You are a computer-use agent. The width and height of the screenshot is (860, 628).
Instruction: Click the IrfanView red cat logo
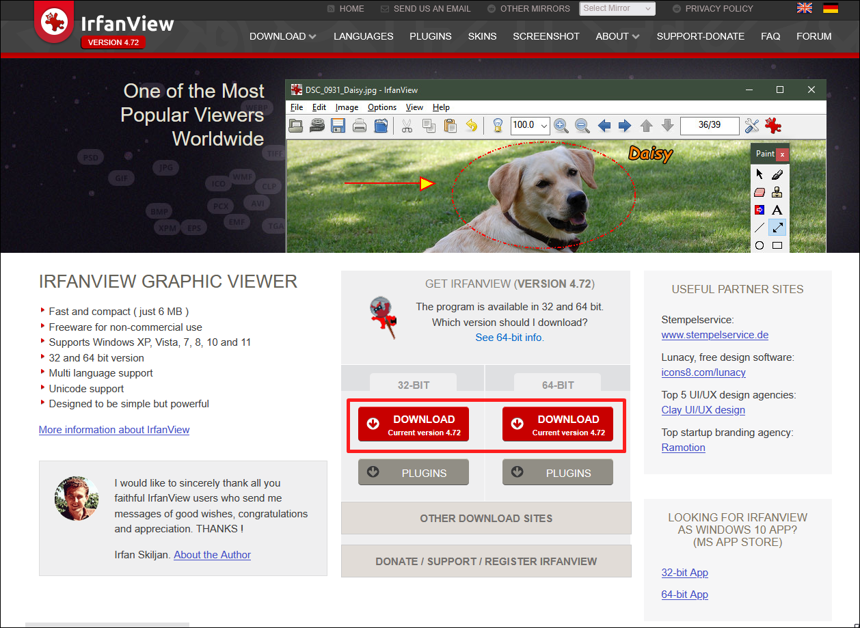coord(55,23)
